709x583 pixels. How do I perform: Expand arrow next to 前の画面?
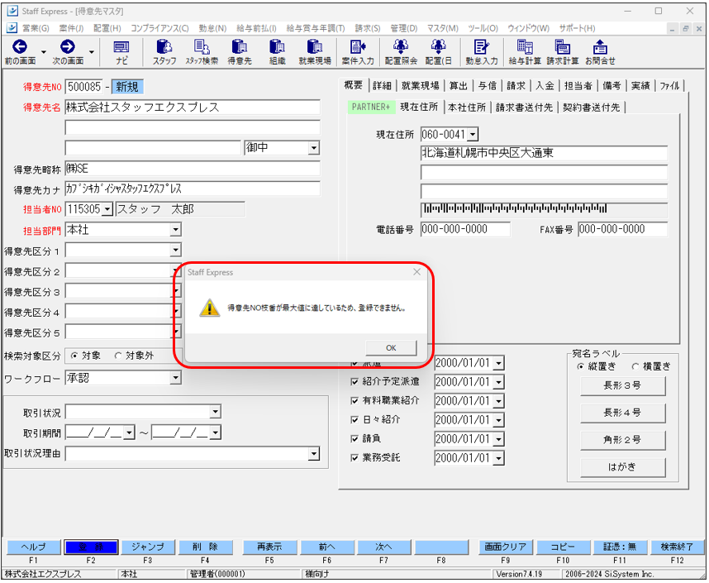tap(44, 52)
